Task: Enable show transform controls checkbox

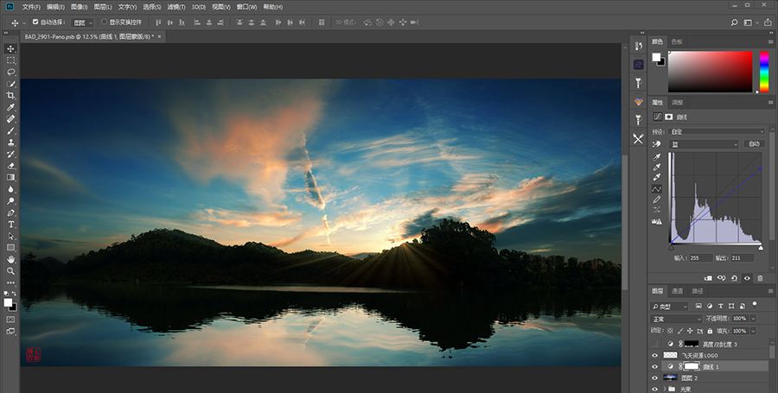Action: pos(105,22)
